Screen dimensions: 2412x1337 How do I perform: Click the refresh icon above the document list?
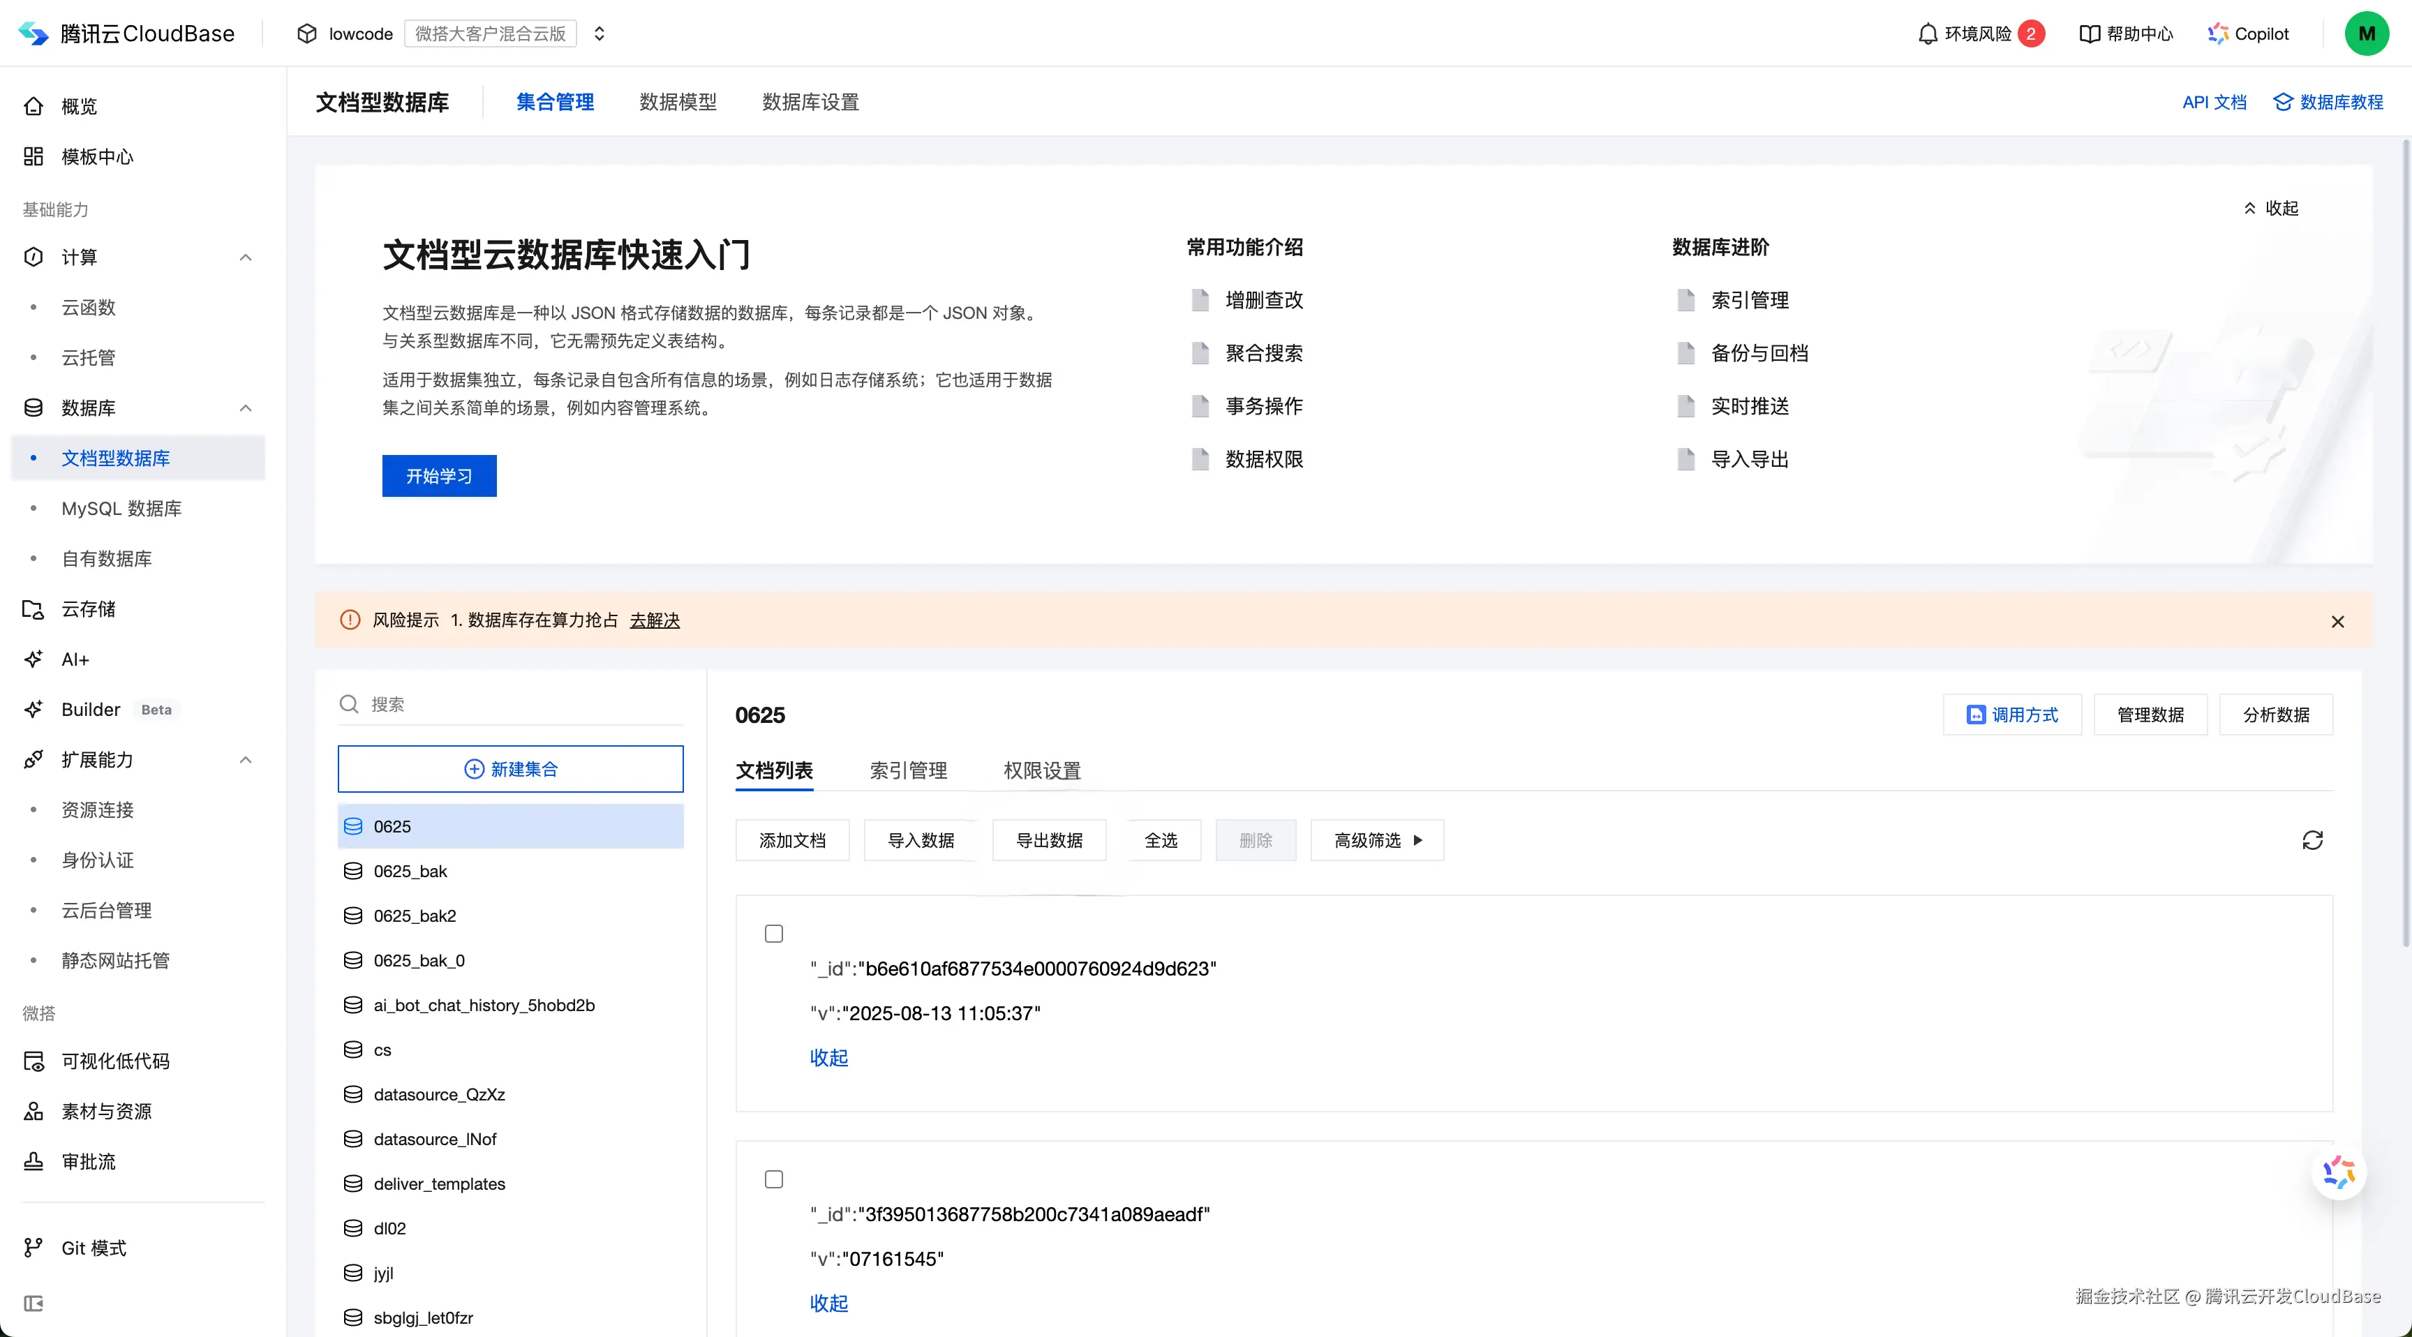pos(2314,840)
